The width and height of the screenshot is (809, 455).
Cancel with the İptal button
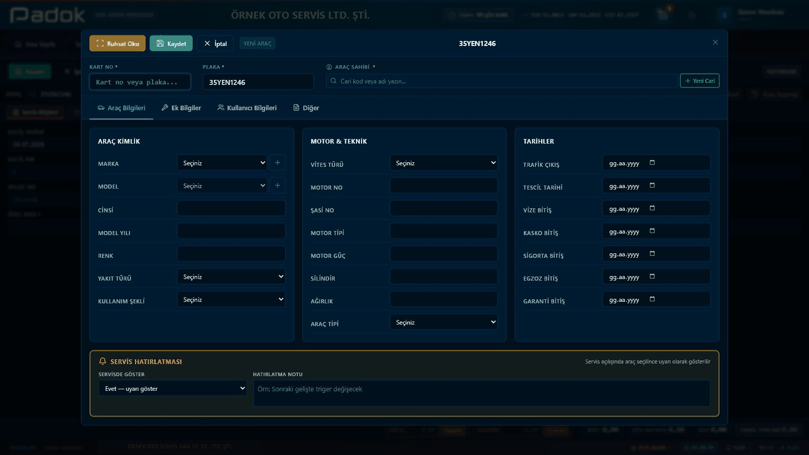(x=215, y=43)
